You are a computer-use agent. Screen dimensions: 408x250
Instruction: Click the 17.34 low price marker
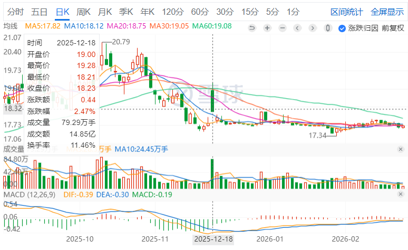pos(317,136)
